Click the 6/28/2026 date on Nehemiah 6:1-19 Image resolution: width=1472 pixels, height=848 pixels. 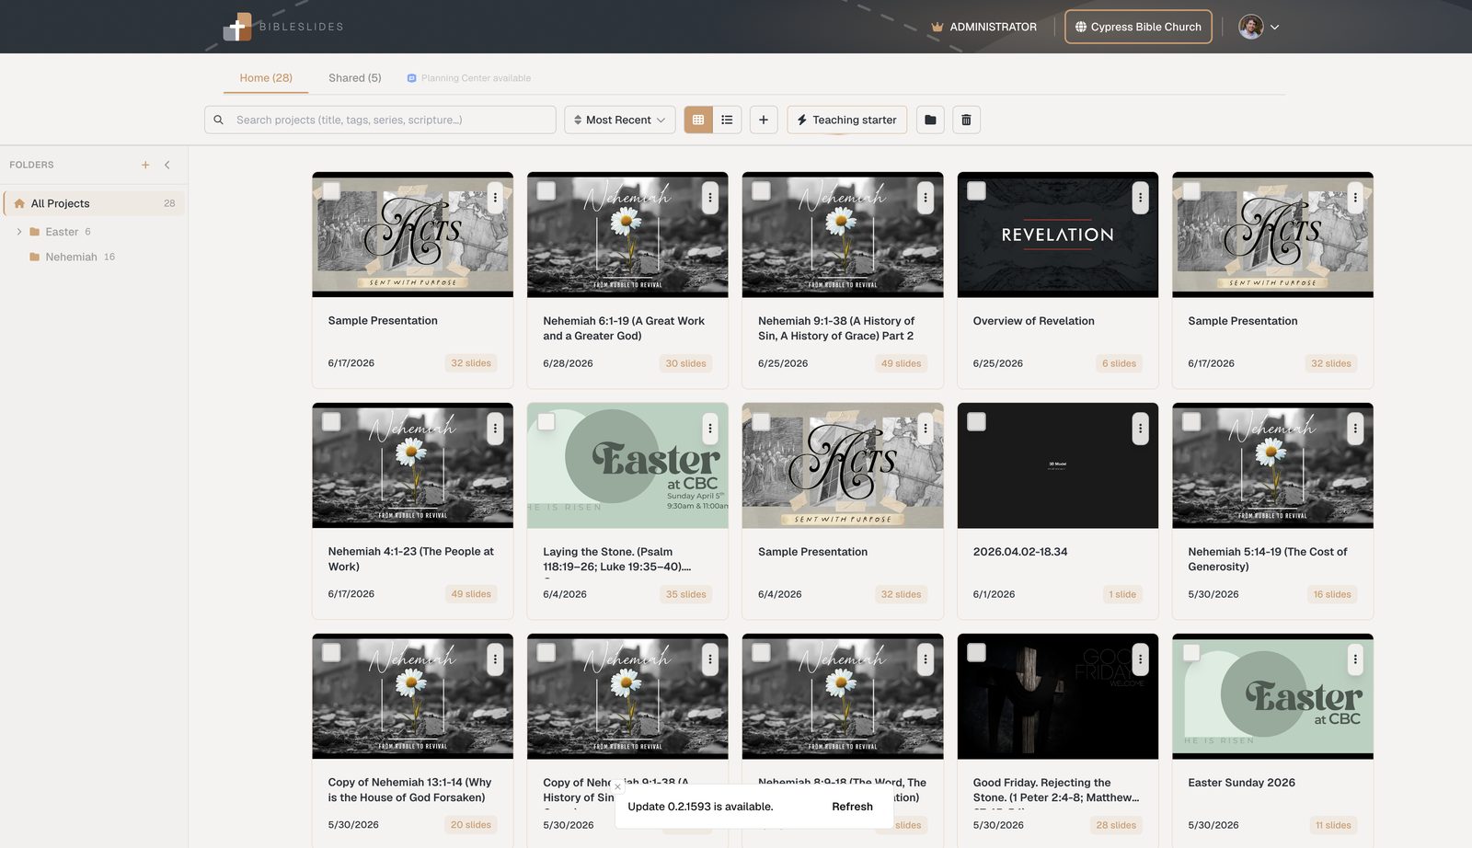(x=569, y=363)
